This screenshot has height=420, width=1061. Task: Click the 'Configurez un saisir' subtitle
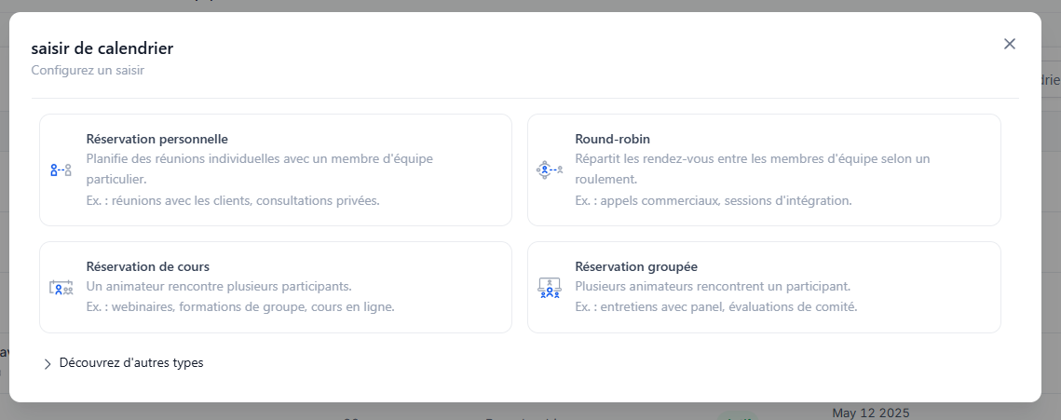pos(88,70)
